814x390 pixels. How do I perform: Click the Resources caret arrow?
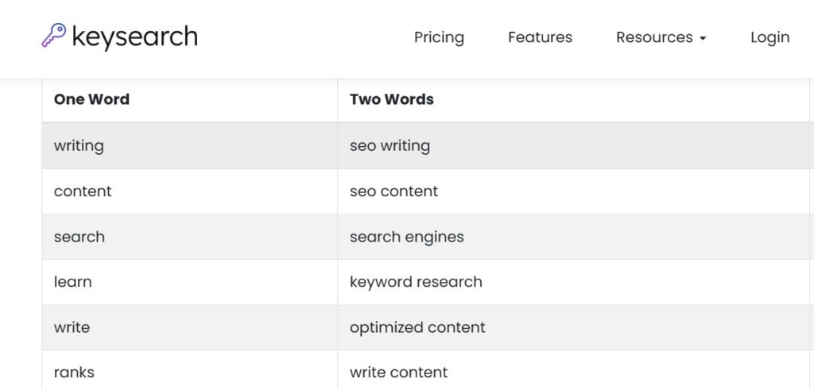[x=703, y=38]
